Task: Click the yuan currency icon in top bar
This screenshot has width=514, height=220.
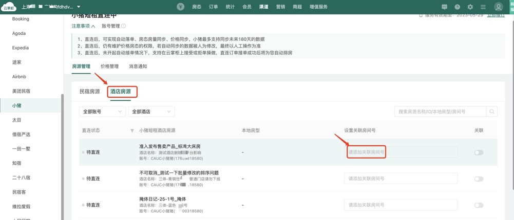Action: pyautogui.click(x=181, y=7)
